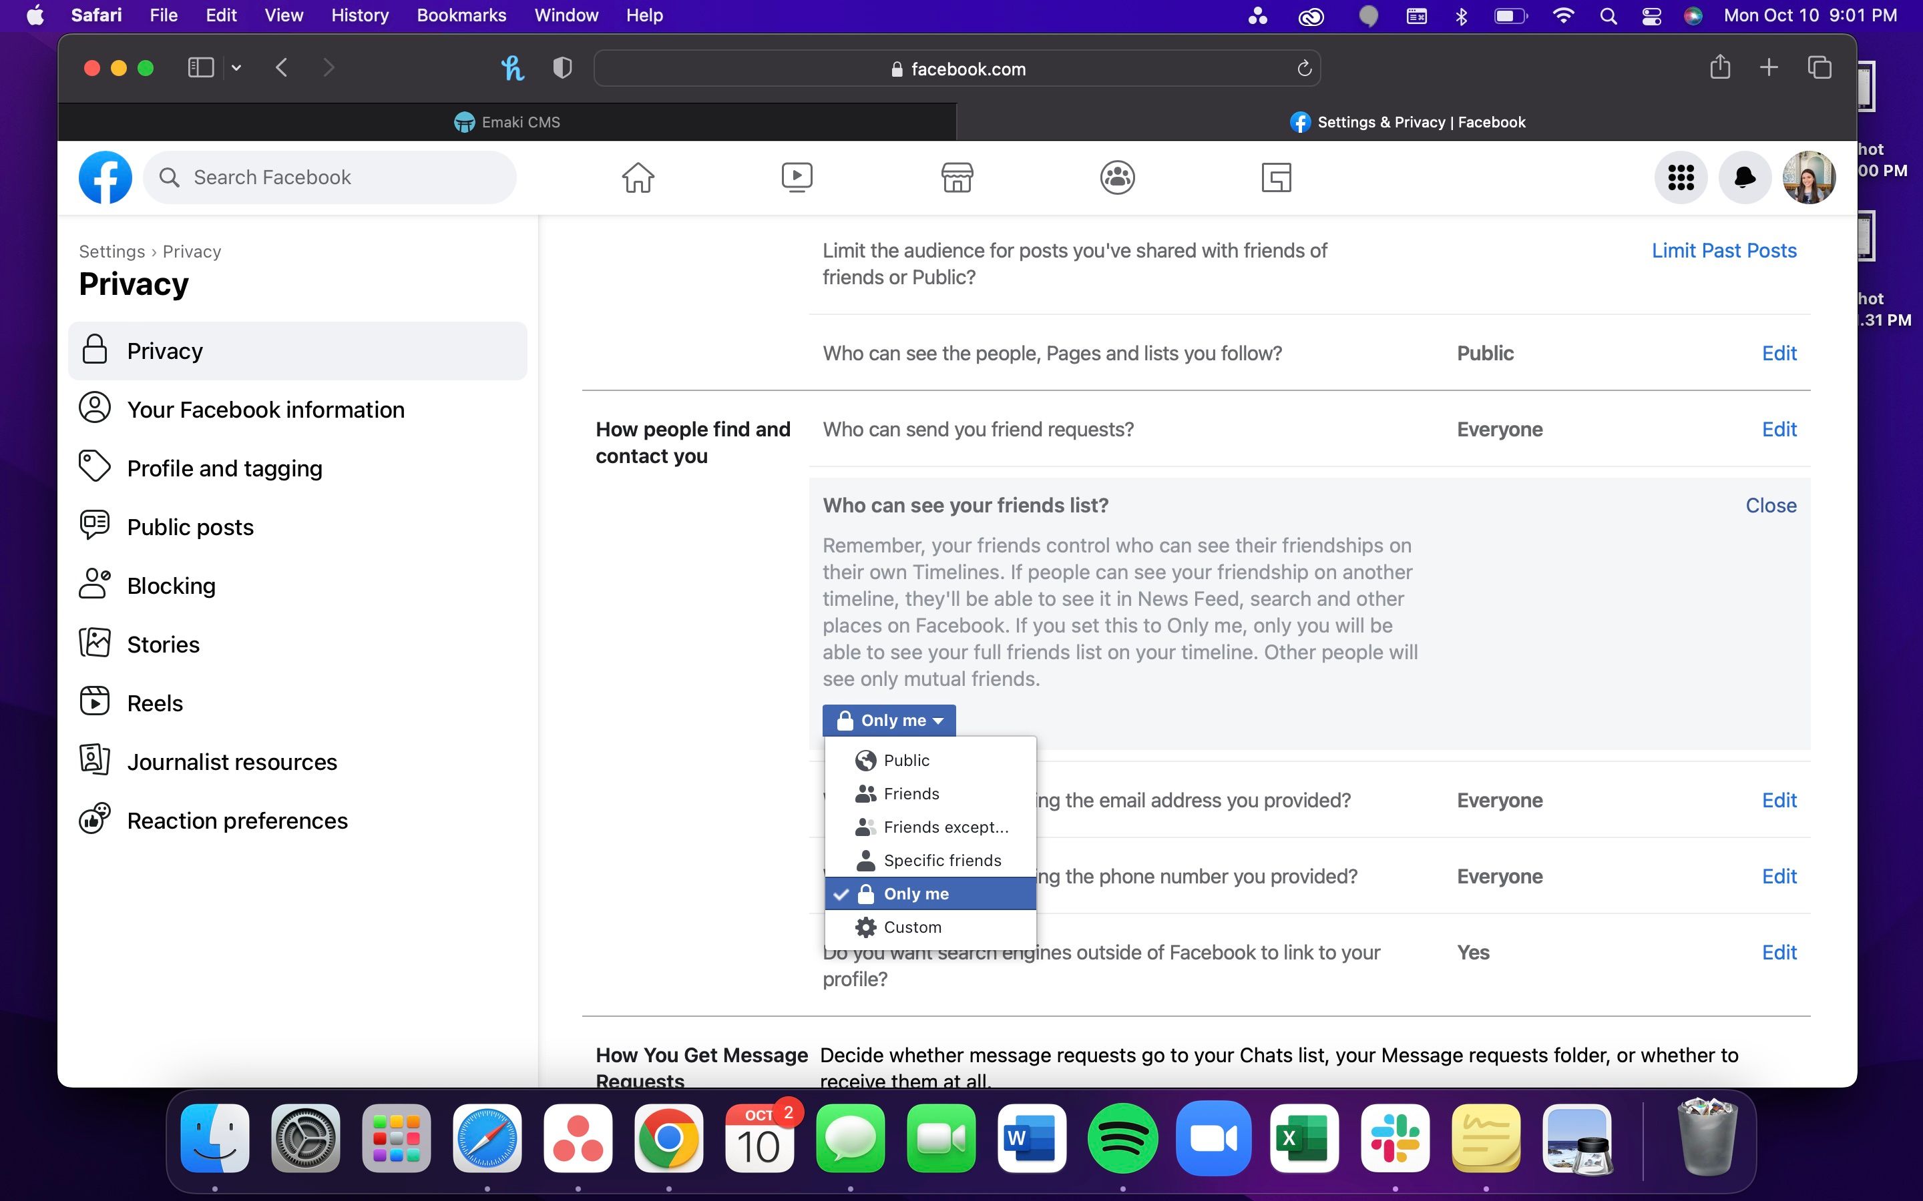Viewport: 1923px width, 1201px height.
Task: Open the Bookmarks menu
Action: point(461,15)
